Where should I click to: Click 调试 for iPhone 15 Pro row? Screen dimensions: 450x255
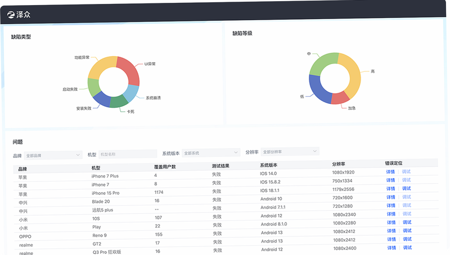(406, 189)
